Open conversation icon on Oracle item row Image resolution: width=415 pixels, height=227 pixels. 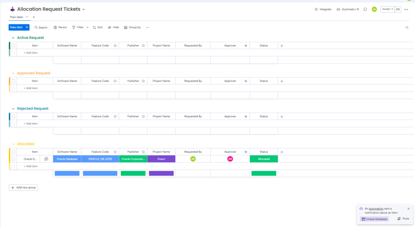[46, 159]
